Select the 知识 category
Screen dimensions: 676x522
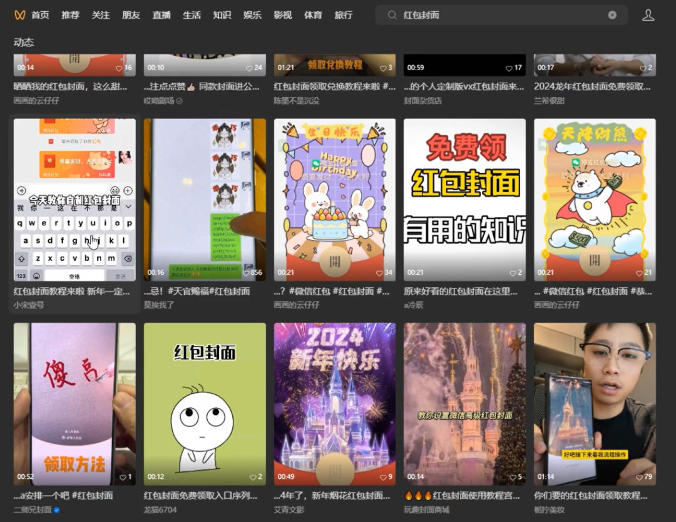(x=222, y=15)
